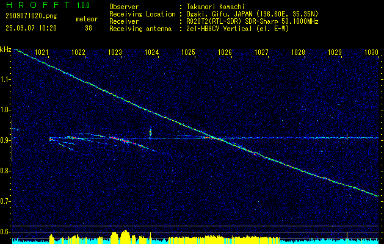This screenshot has height=244, width=384.
Task: Click the meteor count 38
Action: [89, 28]
